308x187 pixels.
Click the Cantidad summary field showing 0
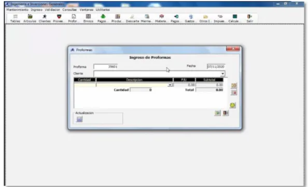point(141,90)
